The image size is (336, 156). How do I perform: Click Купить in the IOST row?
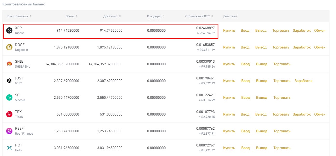(229, 81)
